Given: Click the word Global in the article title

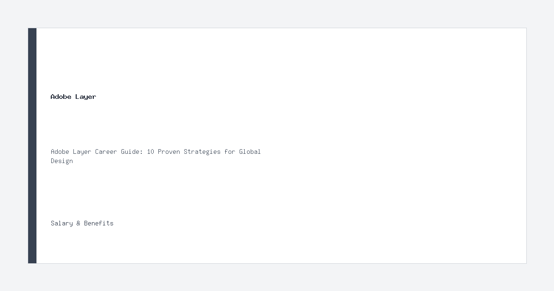Looking at the screenshot, I should coord(250,152).
